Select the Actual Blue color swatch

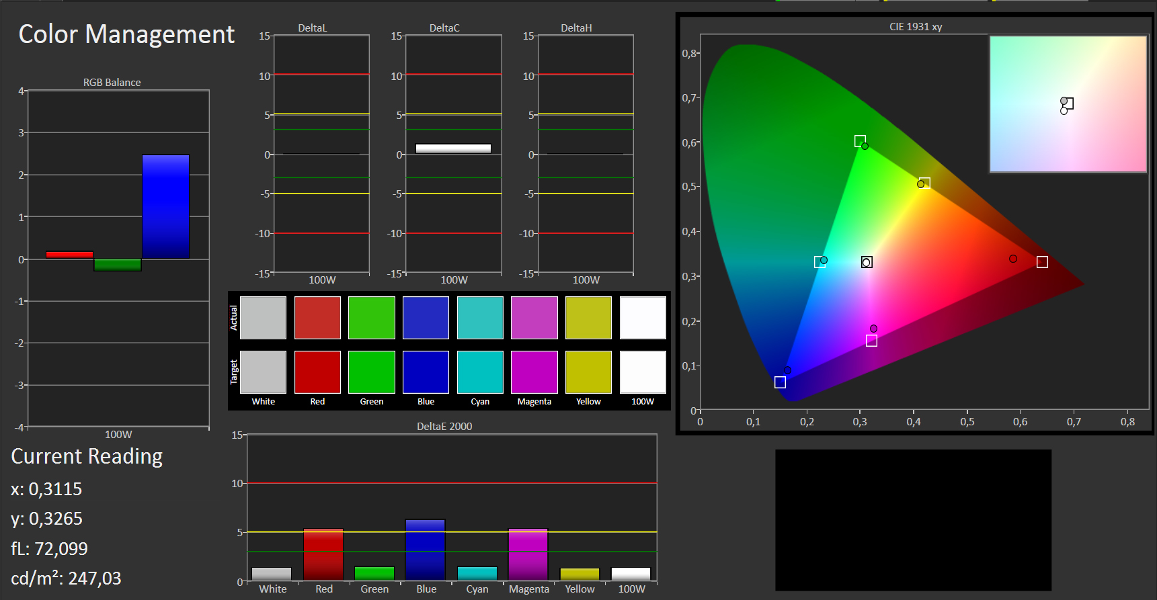tap(426, 318)
